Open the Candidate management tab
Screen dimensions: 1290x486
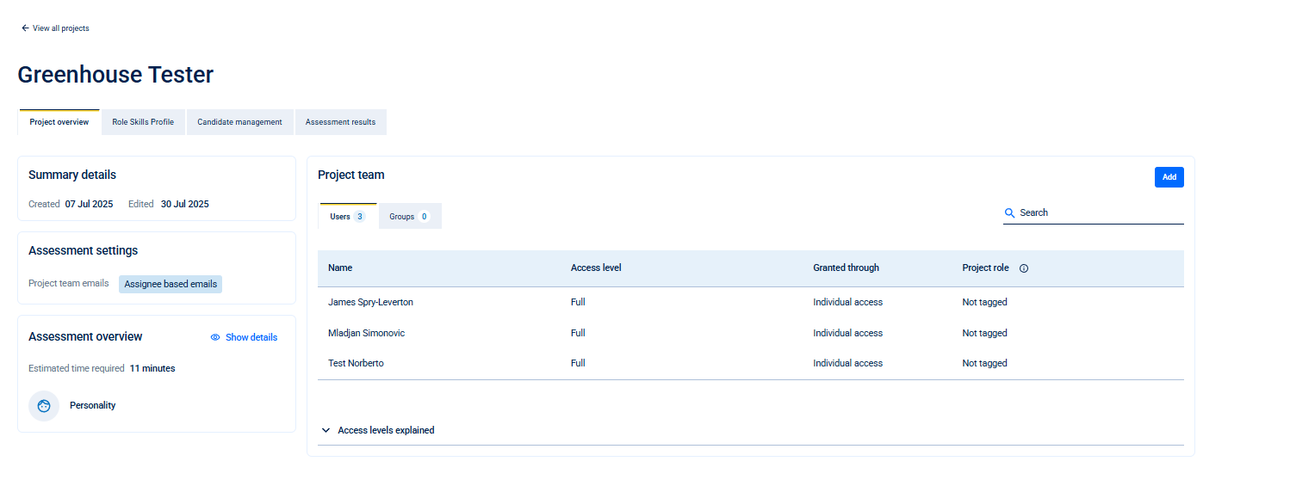(x=239, y=122)
